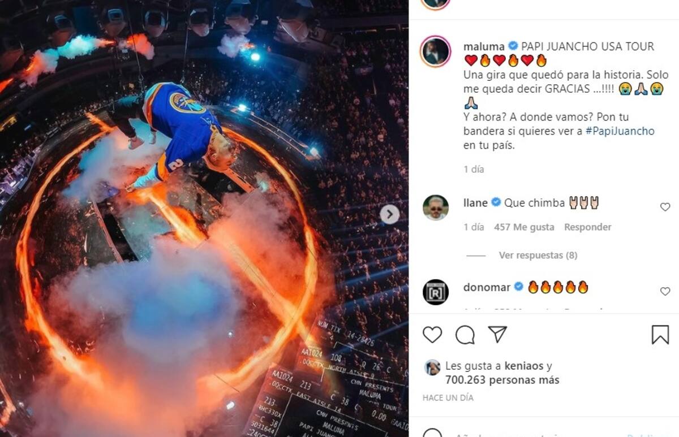The image size is (679, 437).
Task: Open donomar username link
Action: click(487, 287)
